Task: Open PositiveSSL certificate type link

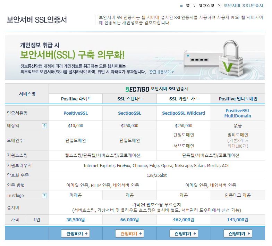Action: 76,113
